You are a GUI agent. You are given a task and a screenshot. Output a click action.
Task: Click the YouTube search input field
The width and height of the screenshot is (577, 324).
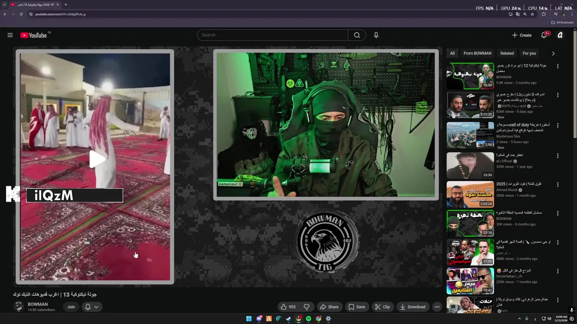click(273, 35)
